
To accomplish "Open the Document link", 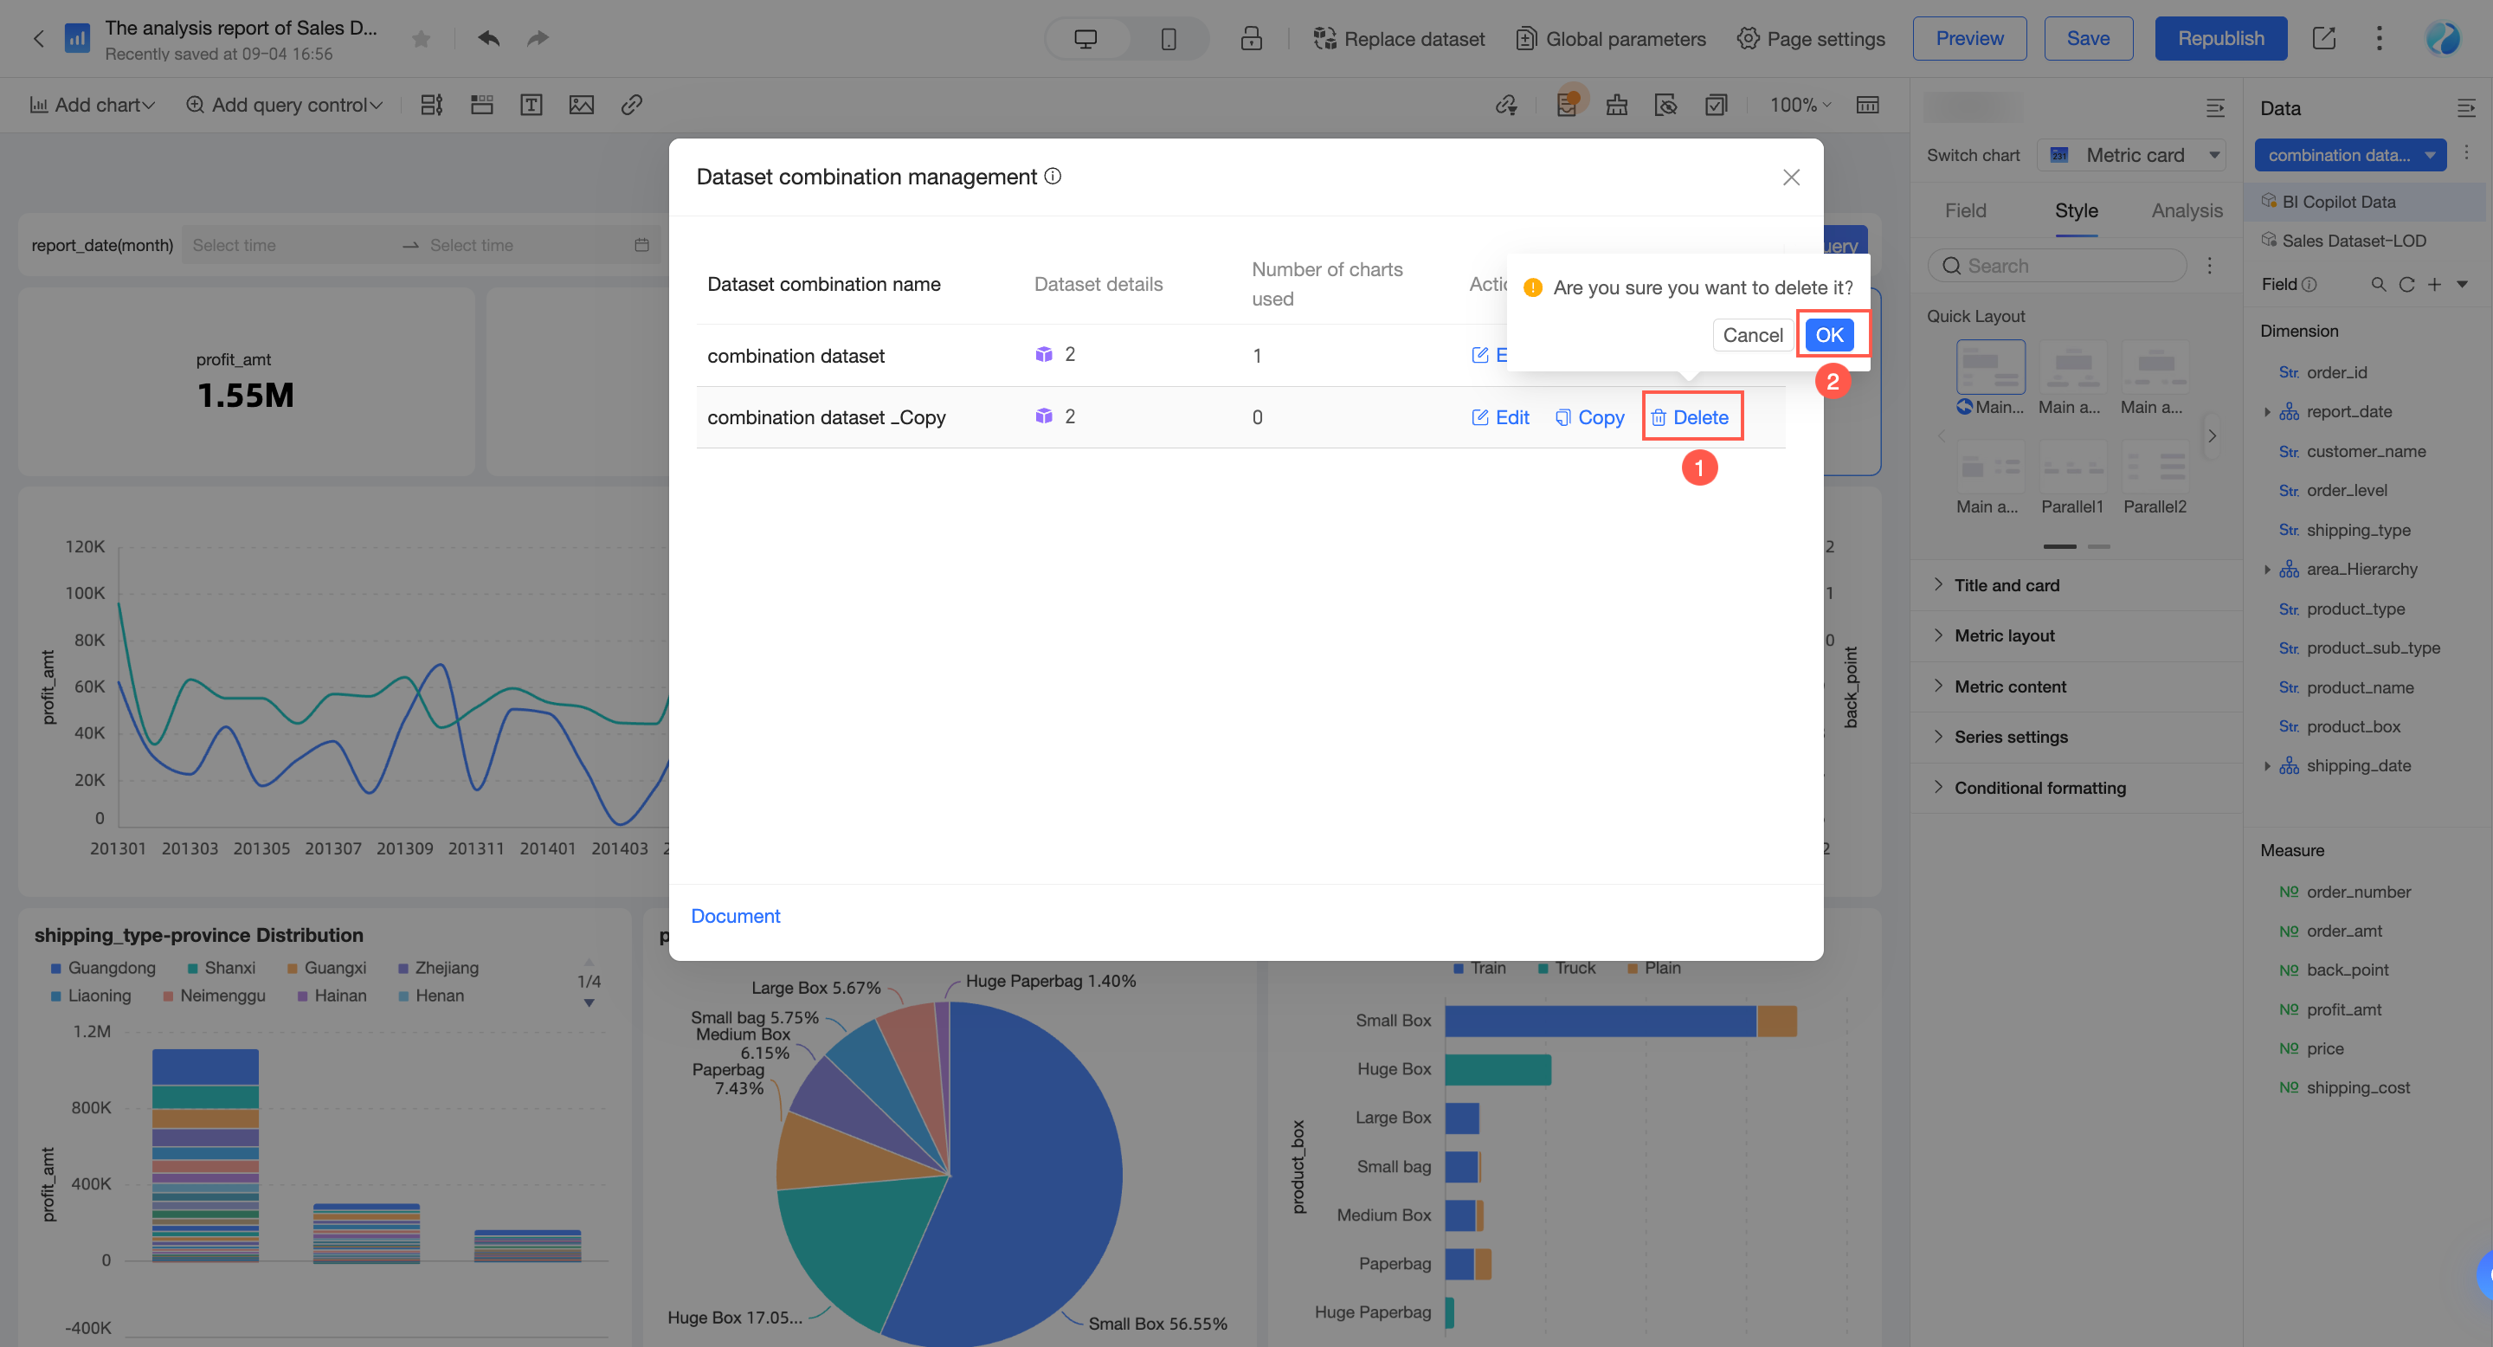I will coord(735,915).
